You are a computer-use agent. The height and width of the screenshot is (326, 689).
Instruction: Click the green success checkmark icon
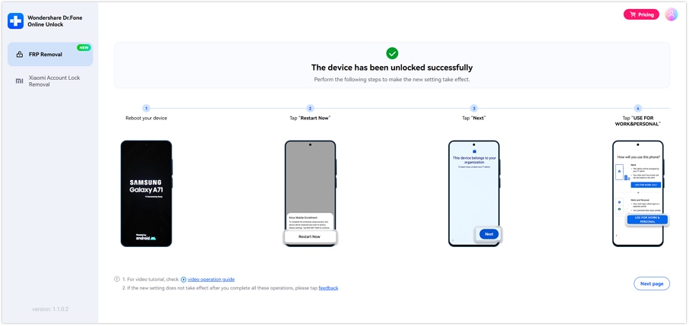[392, 53]
